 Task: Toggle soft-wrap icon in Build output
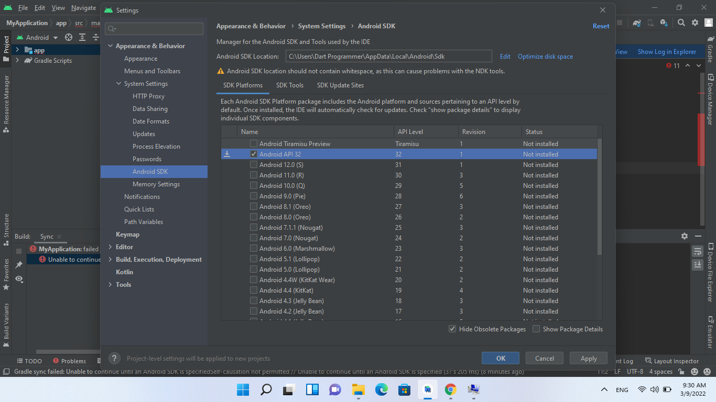click(697, 251)
